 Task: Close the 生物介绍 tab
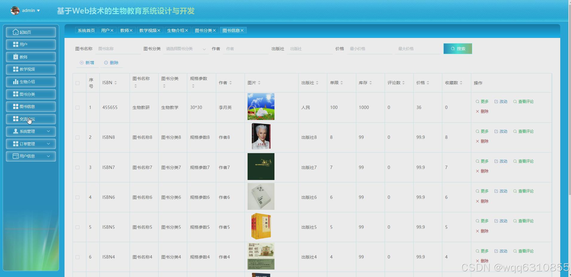187,30
